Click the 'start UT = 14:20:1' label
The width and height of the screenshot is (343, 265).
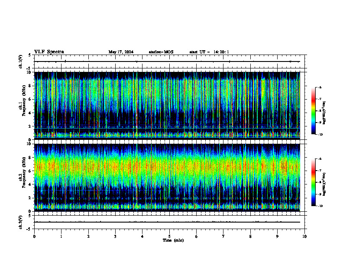pos(209,52)
